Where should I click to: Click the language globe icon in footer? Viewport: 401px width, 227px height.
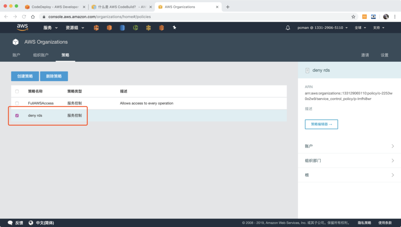(x=31, y=223)
